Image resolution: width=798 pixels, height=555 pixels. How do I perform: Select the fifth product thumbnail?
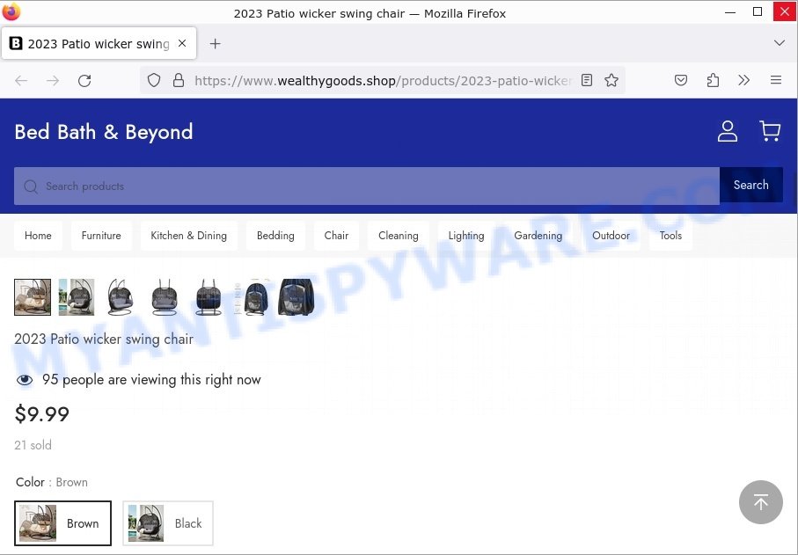(x=209, y=297)
